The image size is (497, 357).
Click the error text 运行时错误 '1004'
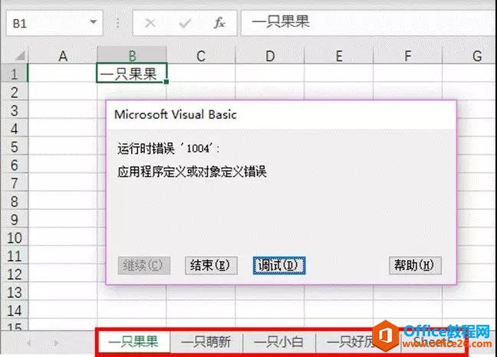[168, 148]
